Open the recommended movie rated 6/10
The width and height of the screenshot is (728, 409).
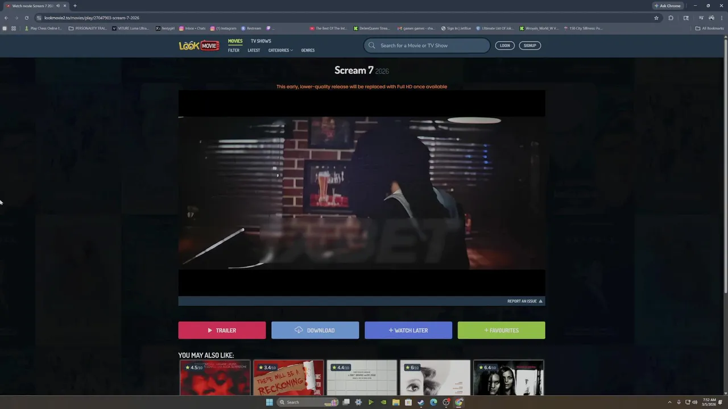pyautogui.click(x=435, y=377)
